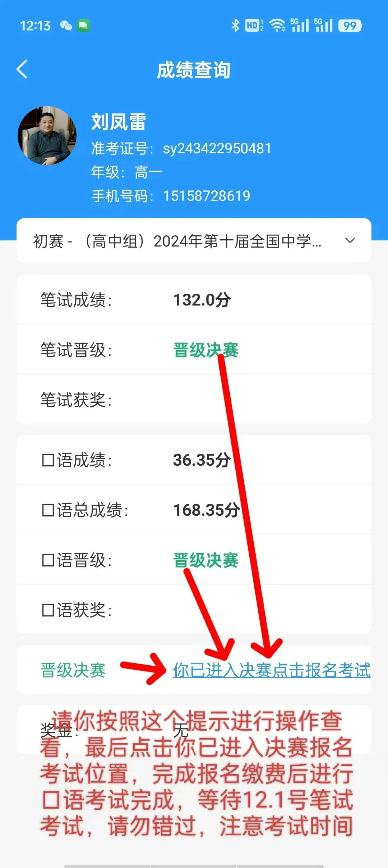Tap the battery level 99 indicator
The height and width of the screenshot is (868, 388).
click(350, 26)
